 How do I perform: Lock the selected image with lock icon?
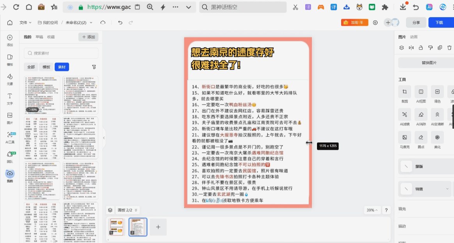pos(421,48)
